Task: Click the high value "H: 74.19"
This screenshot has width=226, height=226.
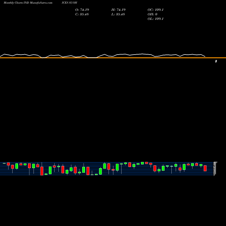Action: [x=118, y=9]
